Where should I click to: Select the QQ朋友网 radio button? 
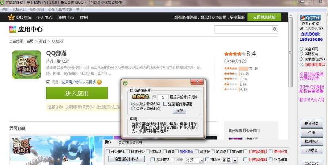301,54
